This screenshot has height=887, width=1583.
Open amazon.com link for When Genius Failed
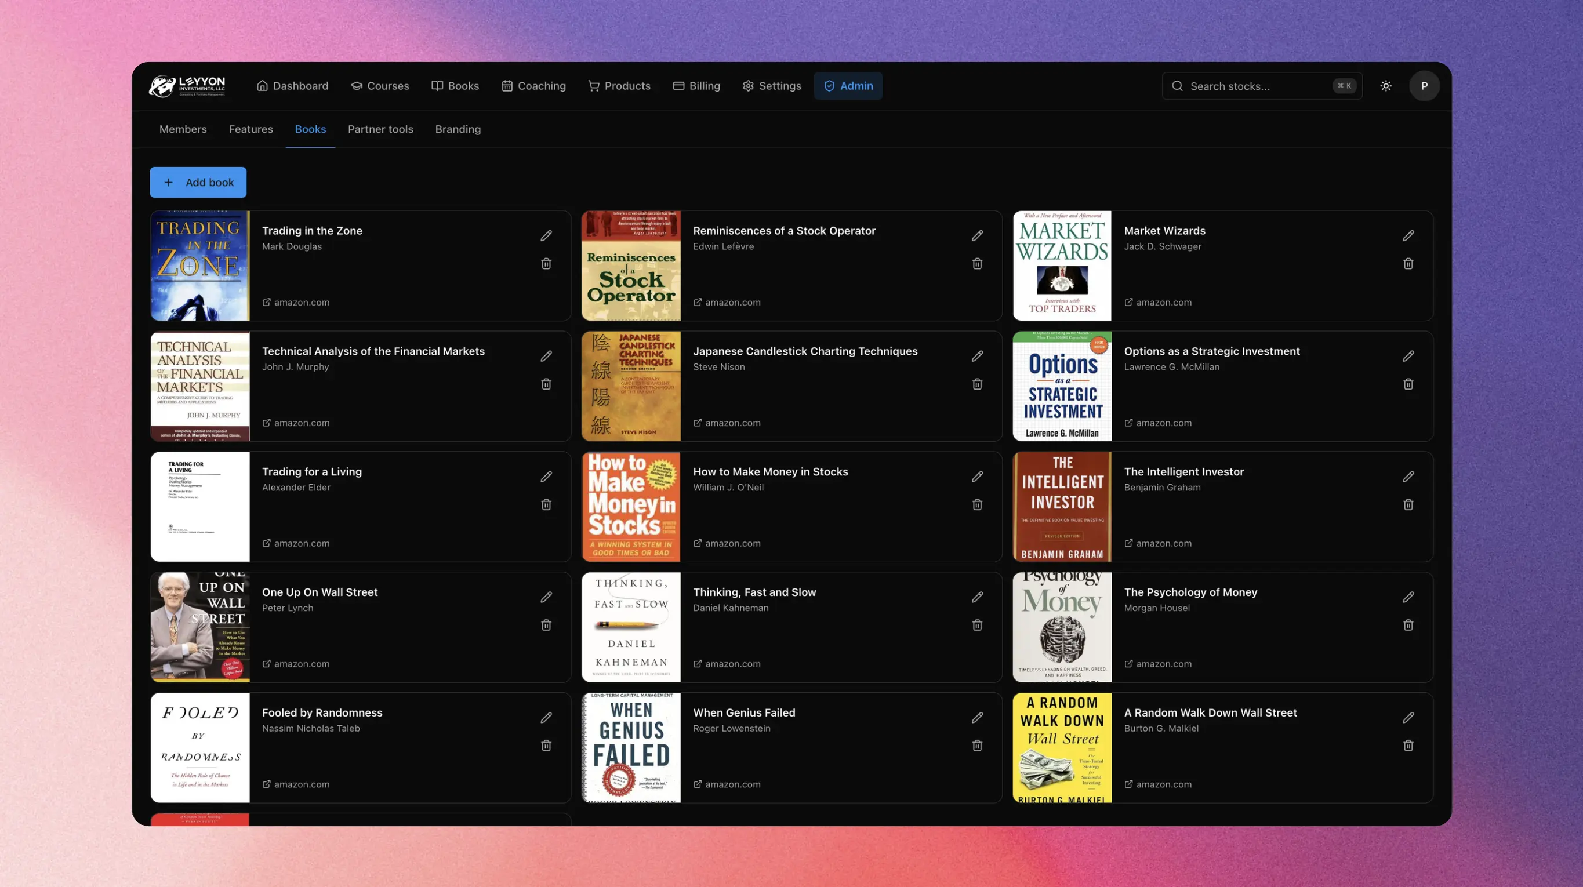(x=727, y=784)
